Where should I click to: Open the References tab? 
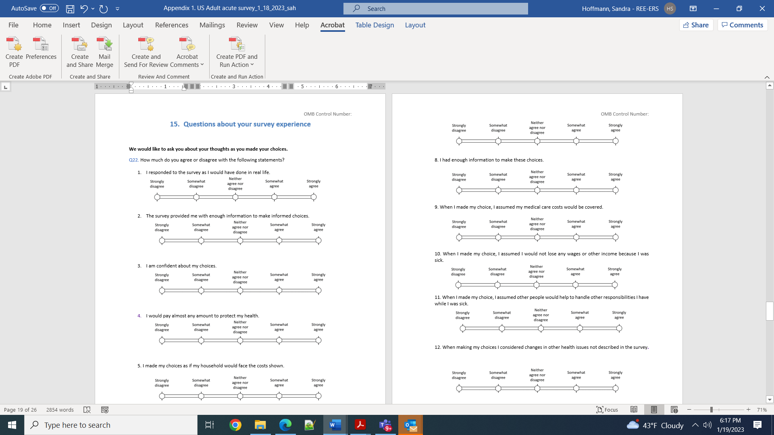(x=171, y=25)
